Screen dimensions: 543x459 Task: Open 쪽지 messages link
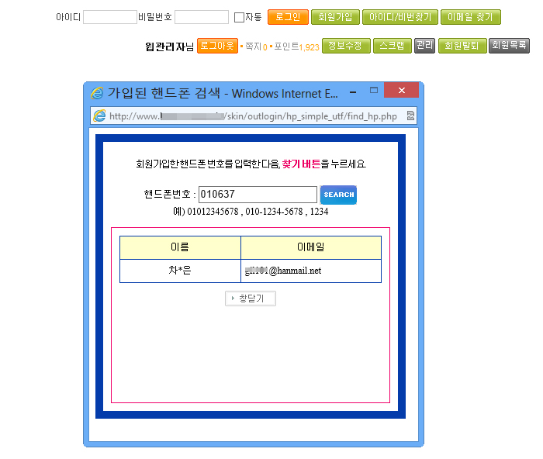click(256, 47)
